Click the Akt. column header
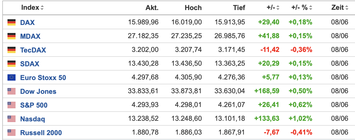Viewport: 355px width, 140px height. click(152, 8)
